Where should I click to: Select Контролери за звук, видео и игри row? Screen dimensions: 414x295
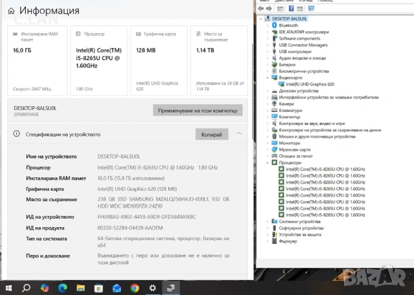point(312,124)
